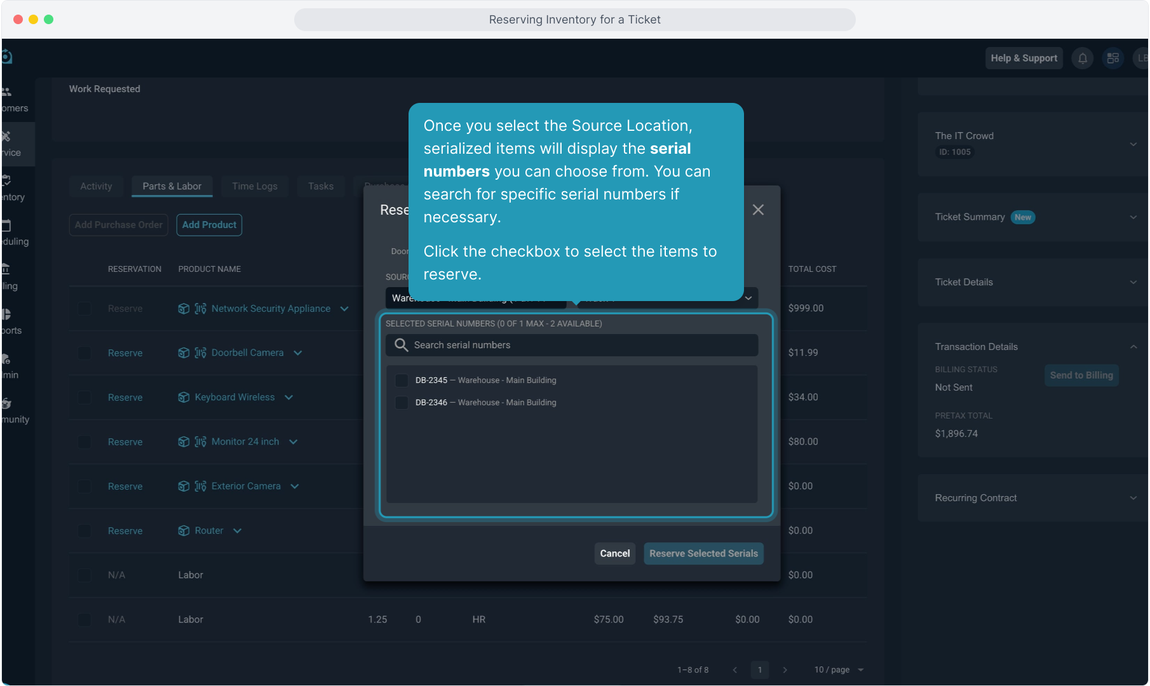
Task: Switch to the Time Logs tab
Action: 254,186
